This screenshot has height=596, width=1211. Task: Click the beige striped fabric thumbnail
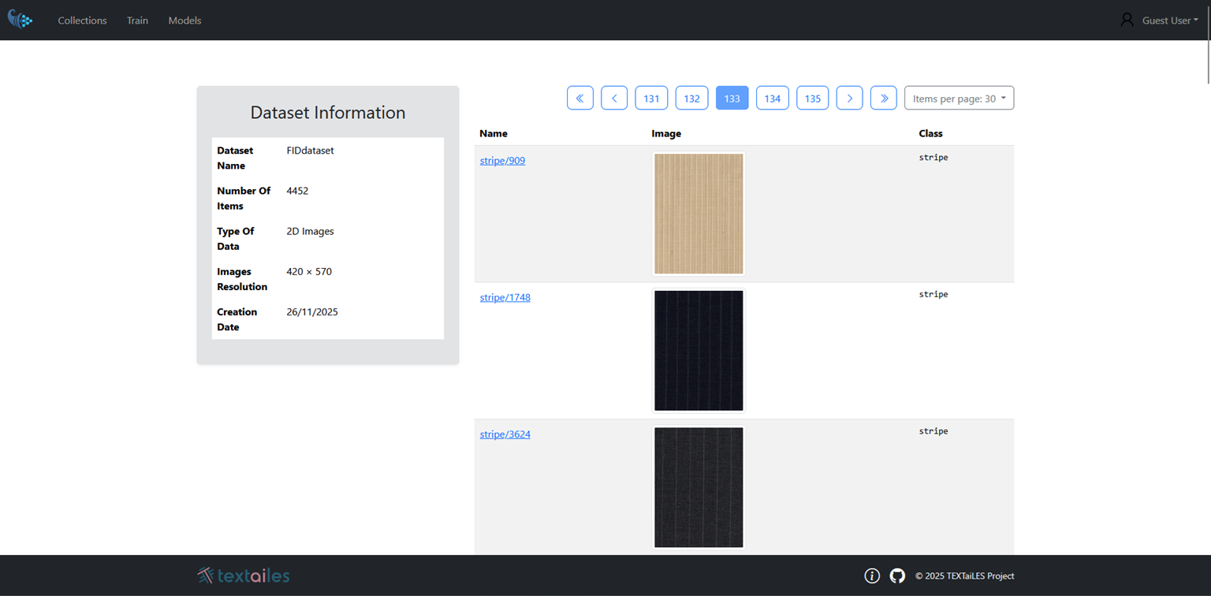698,214
